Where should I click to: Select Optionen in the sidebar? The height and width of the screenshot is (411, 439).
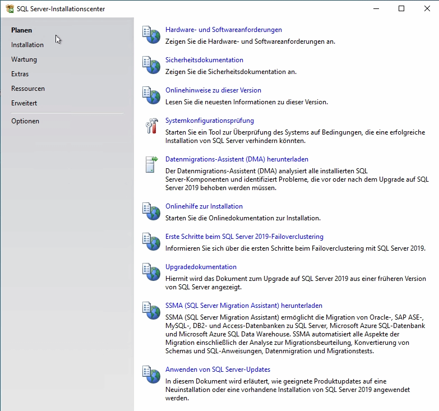tap(25, 121)
